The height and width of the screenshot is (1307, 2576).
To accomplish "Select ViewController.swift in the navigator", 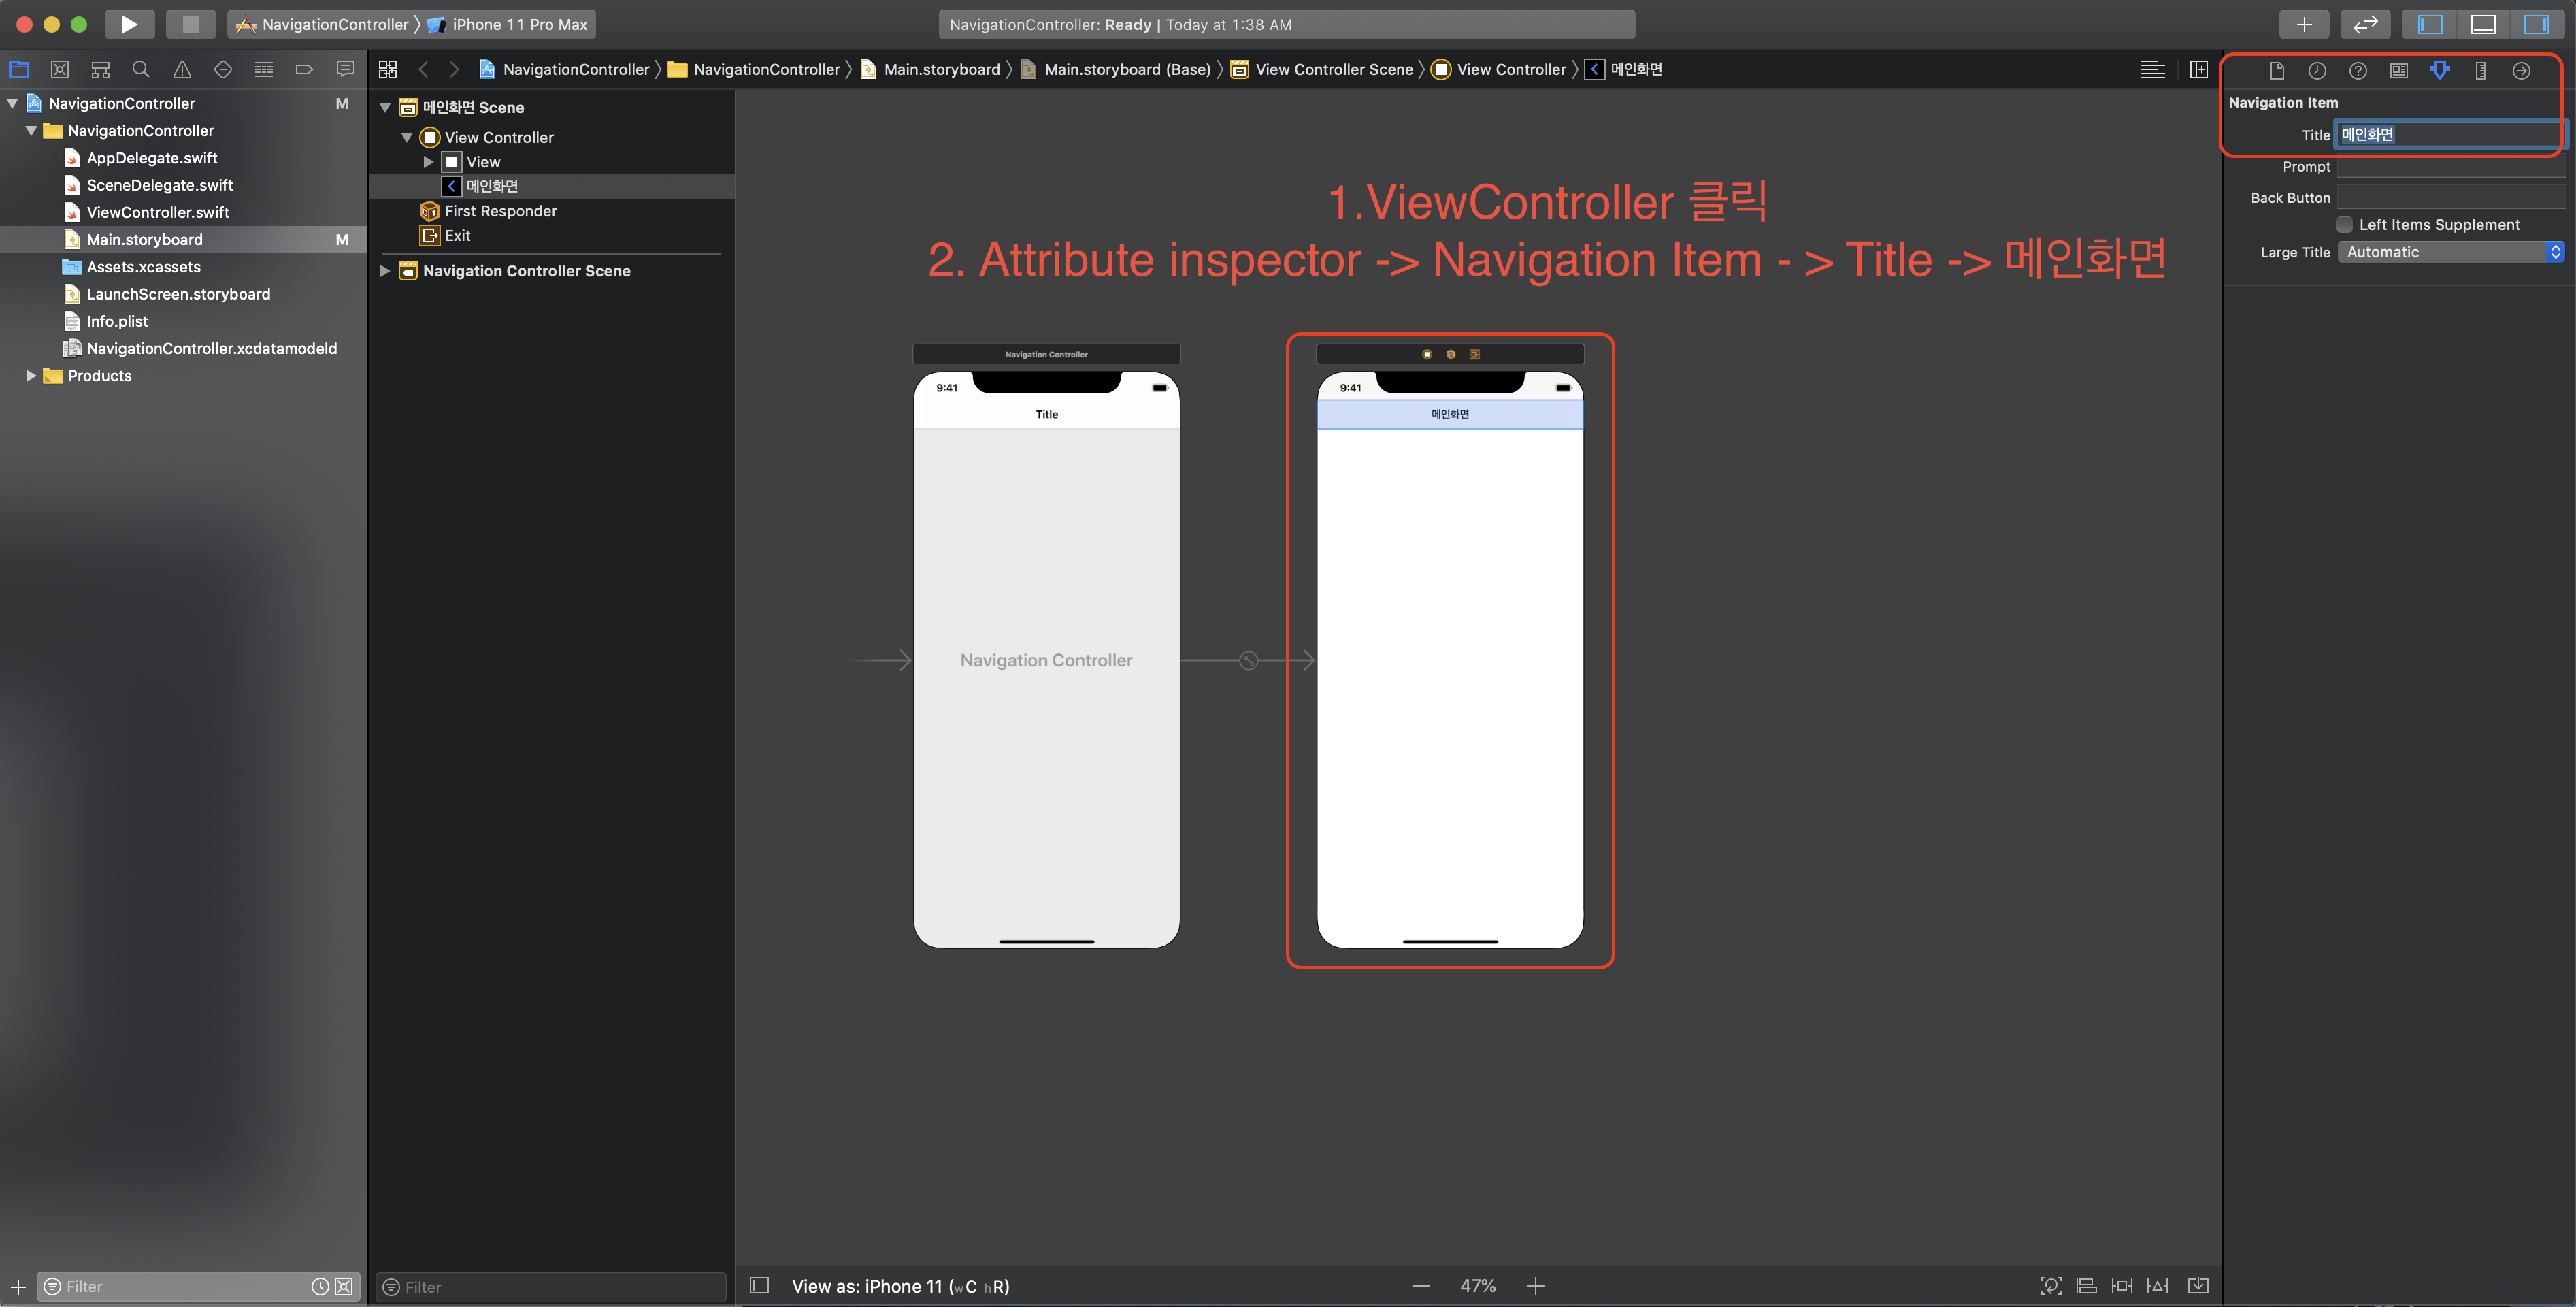I will point(157,212).
